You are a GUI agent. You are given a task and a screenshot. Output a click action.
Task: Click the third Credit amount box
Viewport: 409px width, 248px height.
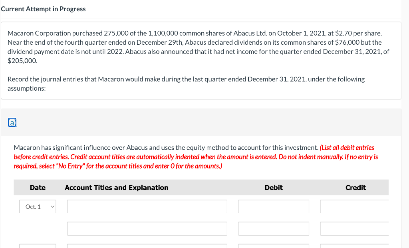355,245
